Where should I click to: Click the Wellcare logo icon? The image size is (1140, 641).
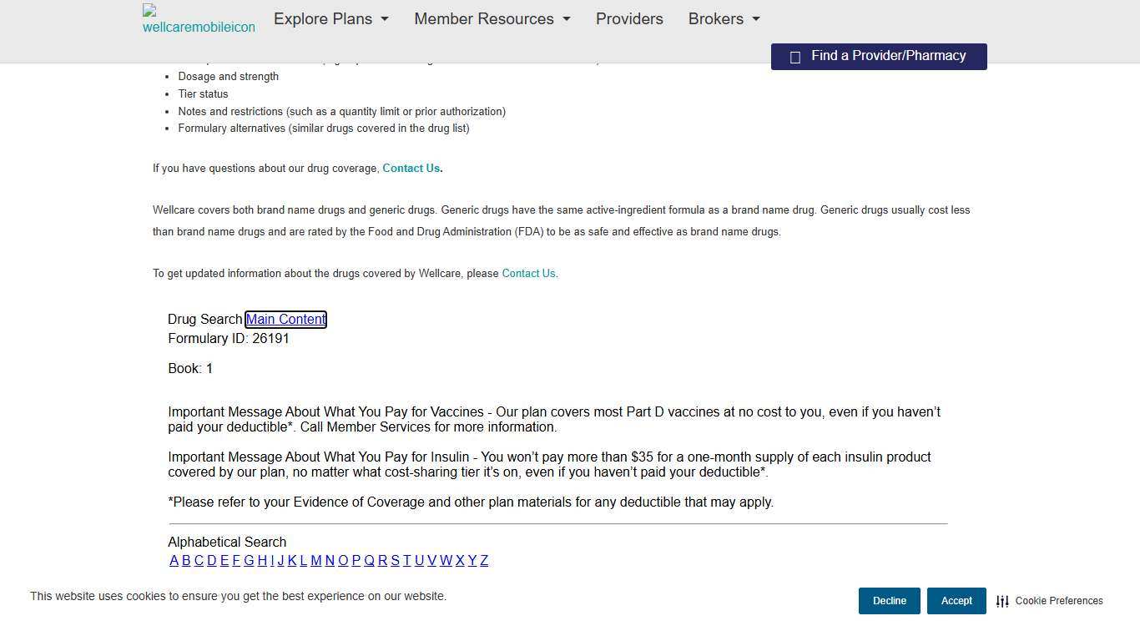pos(199,19)
